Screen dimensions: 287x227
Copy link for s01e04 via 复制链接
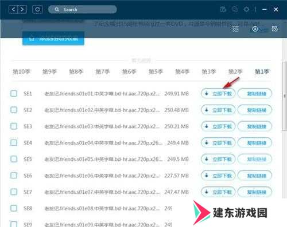[x=255, y=143]
